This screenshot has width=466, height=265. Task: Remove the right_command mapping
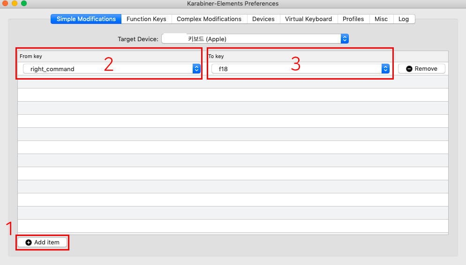(421, 68)
